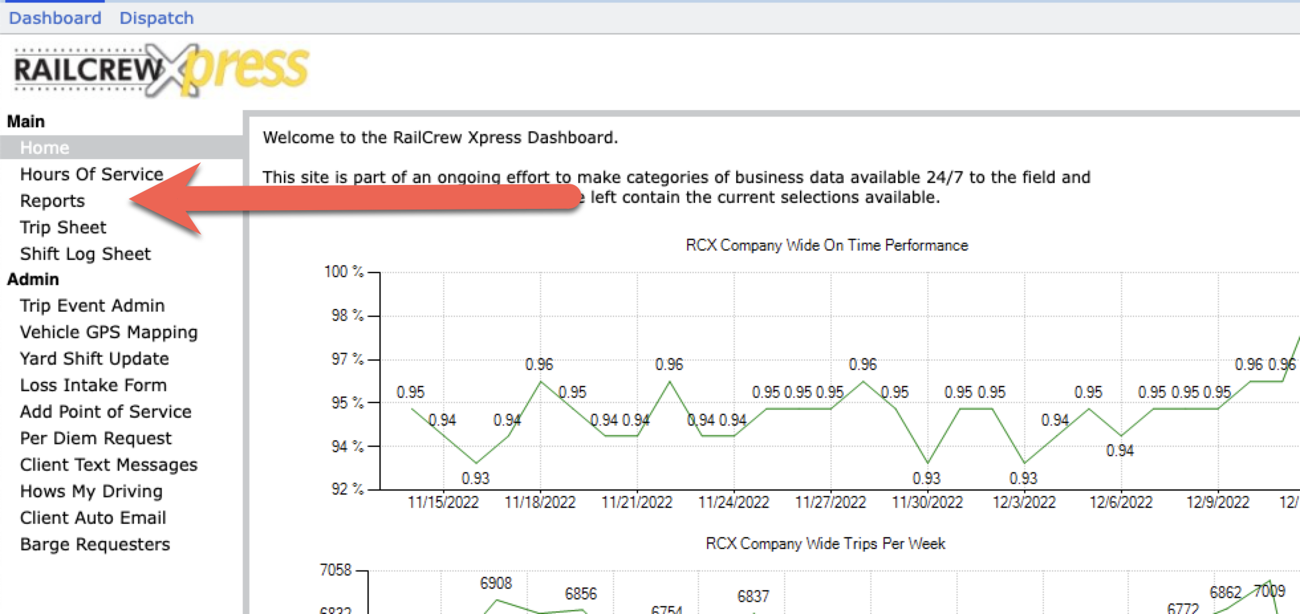Click the 11/30/2022 axis date label

pyautogui.click(x=927, y=502)
